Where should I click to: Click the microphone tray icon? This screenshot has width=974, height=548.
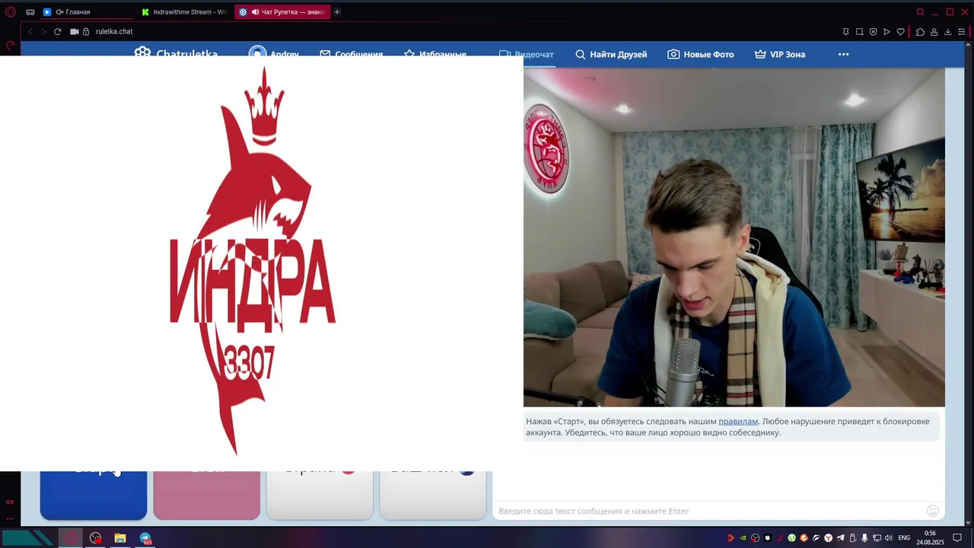click(864, 538)
